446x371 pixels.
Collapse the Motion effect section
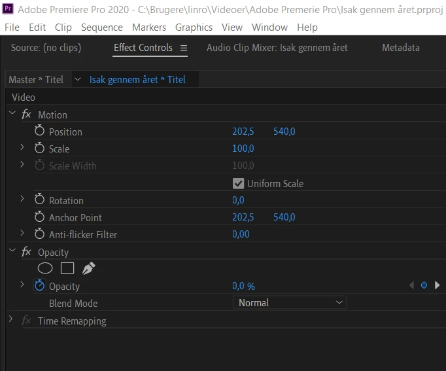(12, 113)
